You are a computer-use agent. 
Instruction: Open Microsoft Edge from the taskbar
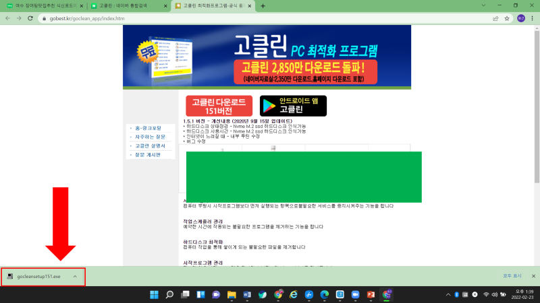pyautogui.click(x=325, y=295)
